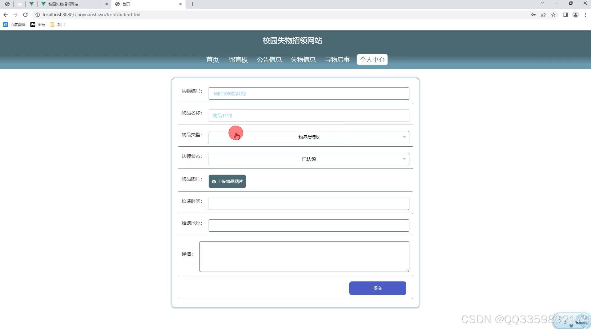
Task: Navigate to 首页 menu item
Action: (212, 60)
